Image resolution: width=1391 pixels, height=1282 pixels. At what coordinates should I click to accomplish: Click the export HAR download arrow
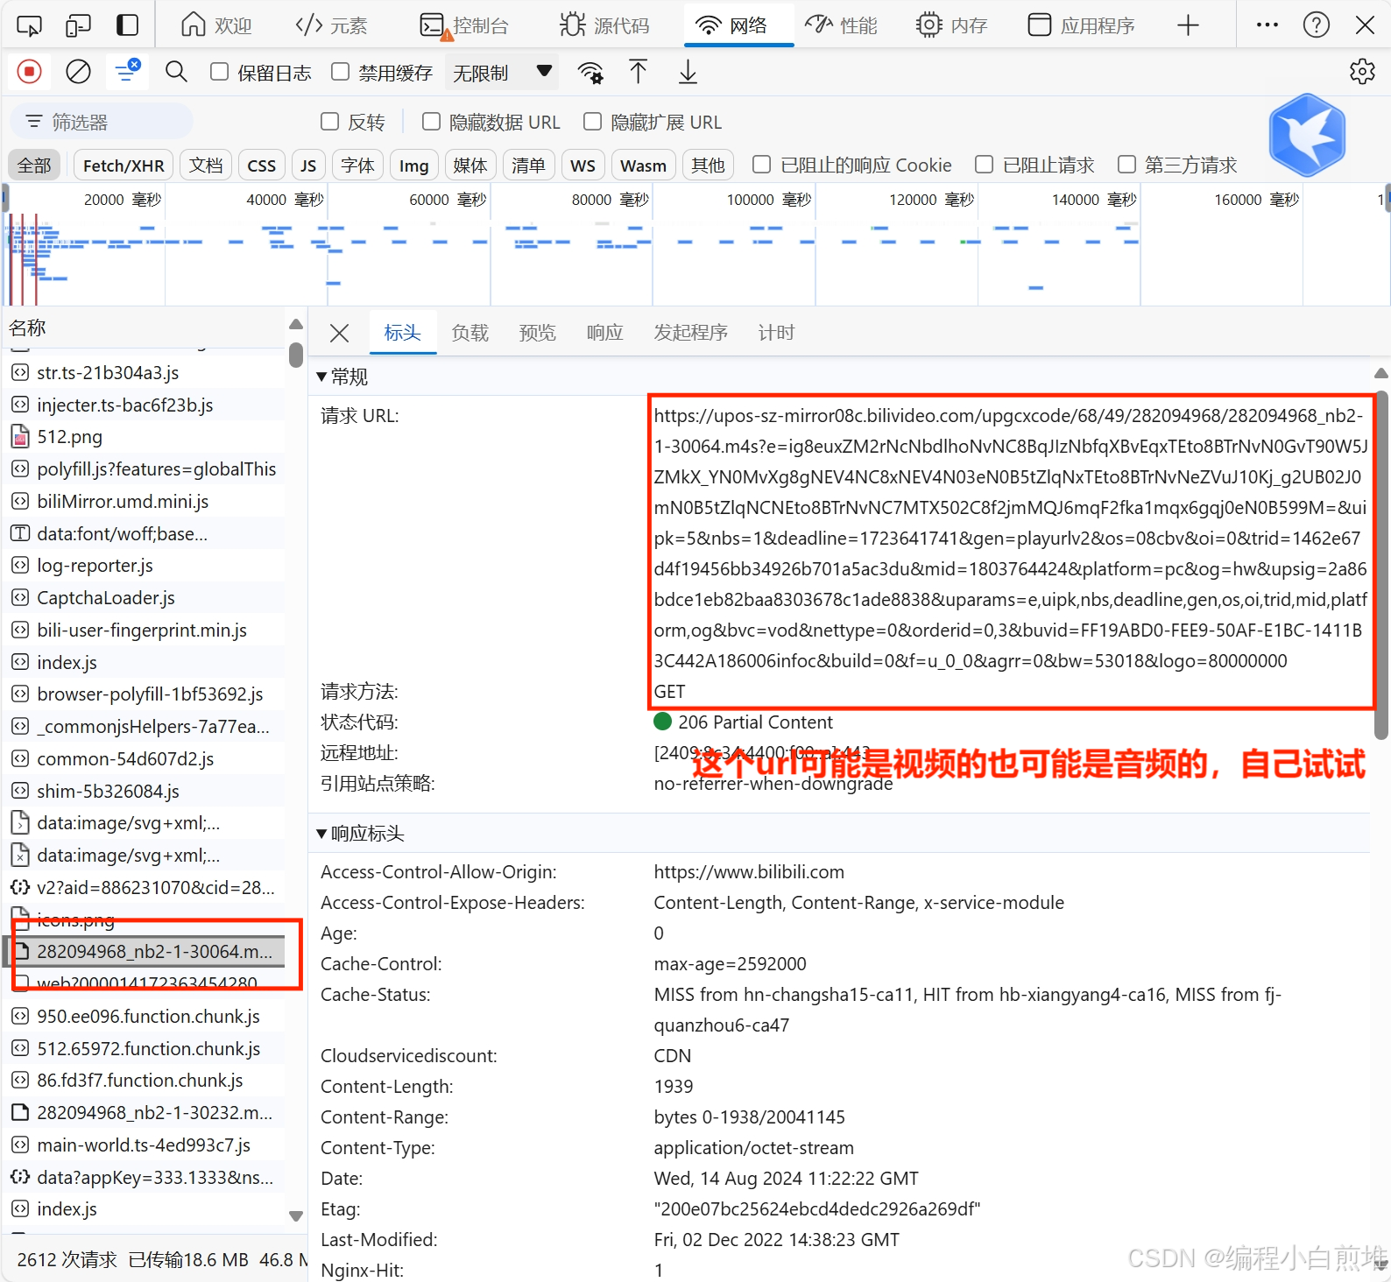pos(688,72)
